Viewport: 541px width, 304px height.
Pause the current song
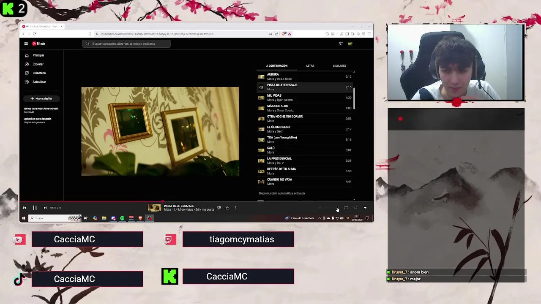(x=35, y=208)
